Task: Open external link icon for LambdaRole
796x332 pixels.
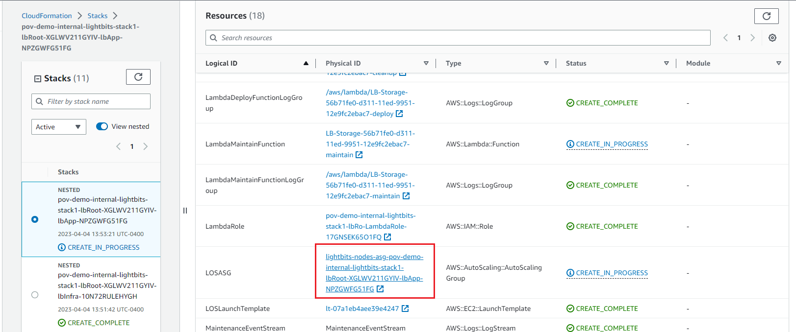Action: tap(387, 237)
